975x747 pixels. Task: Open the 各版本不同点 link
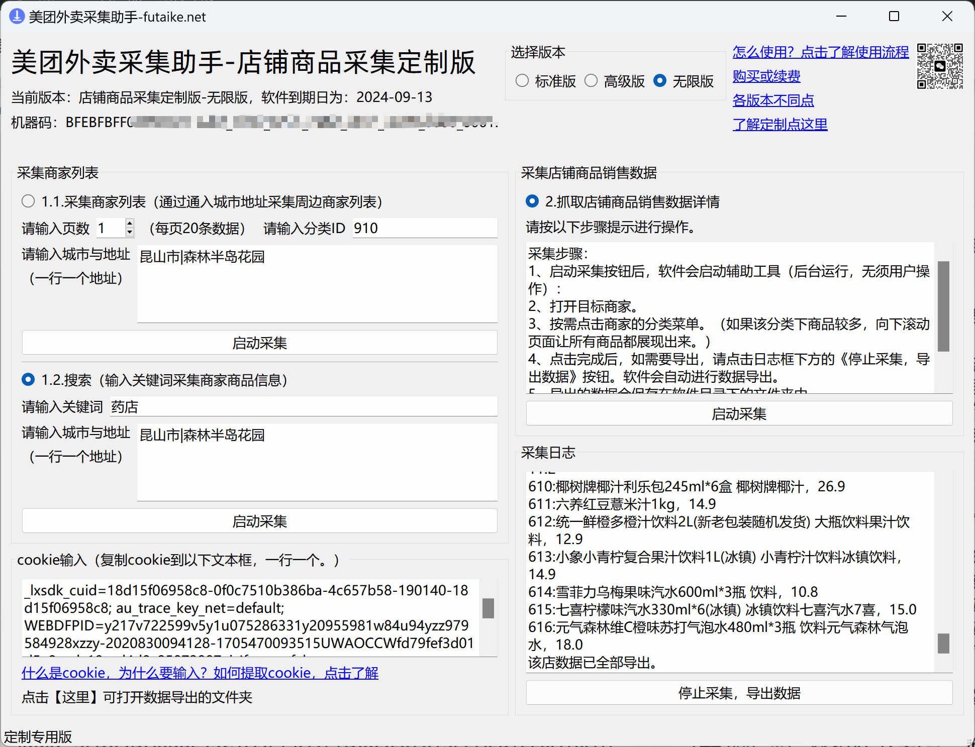tap(773, 100)
